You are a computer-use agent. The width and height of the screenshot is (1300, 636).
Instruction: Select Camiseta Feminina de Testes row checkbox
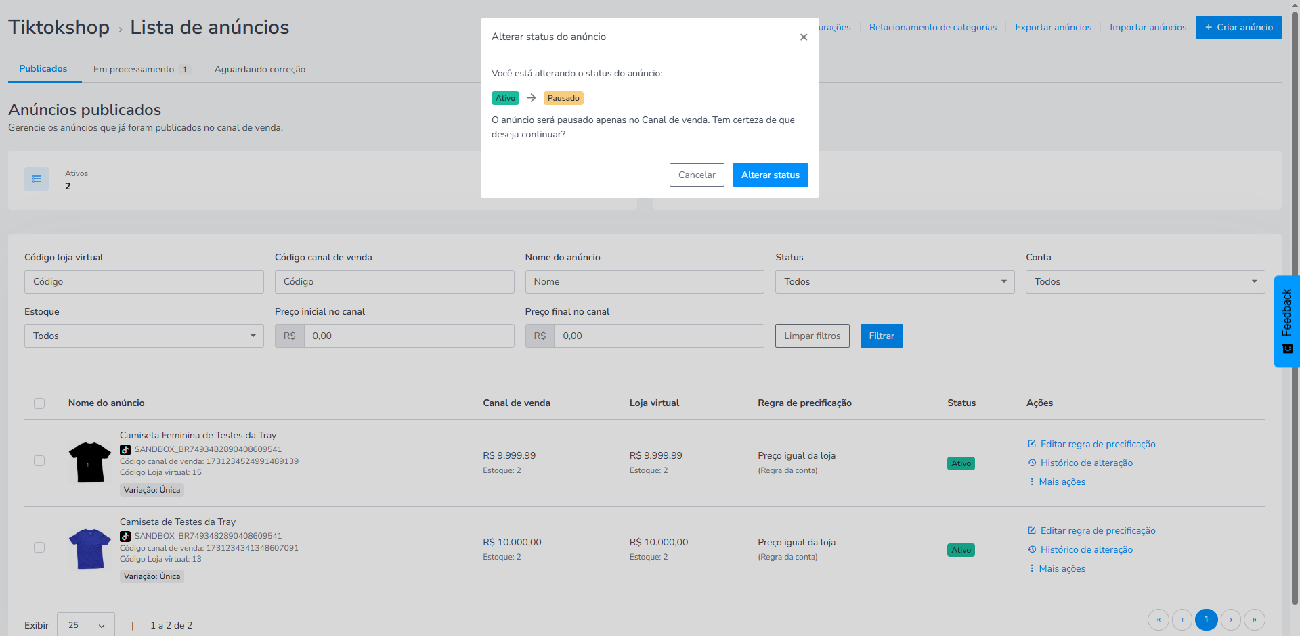tap(39, 461)
